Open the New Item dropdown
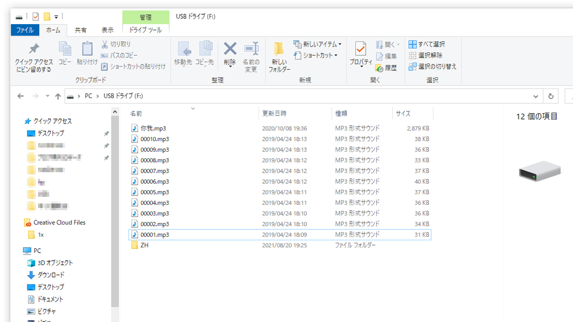The image size is (573, 322). tap(317, 44)
